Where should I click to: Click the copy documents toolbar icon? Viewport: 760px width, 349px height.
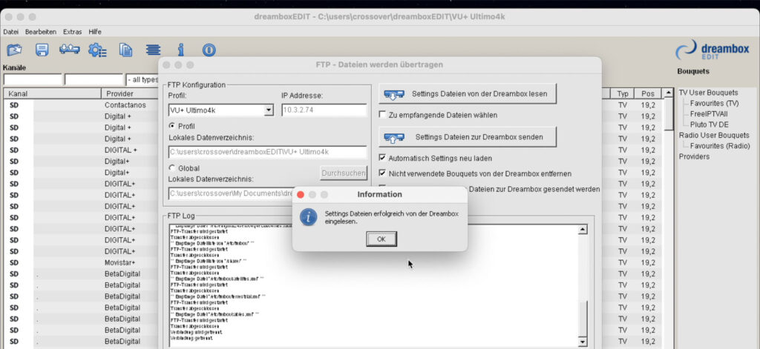[126, 50]
